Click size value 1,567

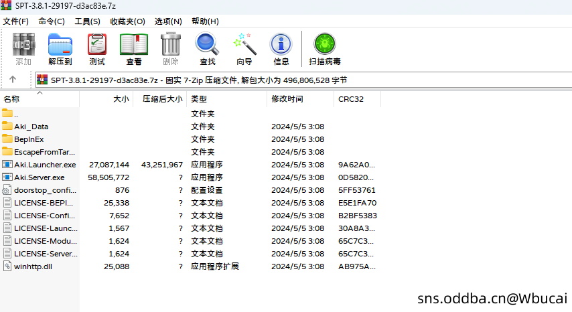[x=119, y=228]
